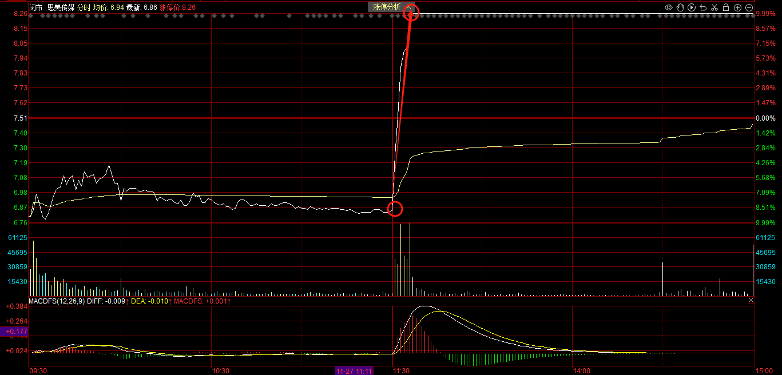Screen dimensions: 782x375
Task: Click the 思美传媒 stock name
Action: click(60, 7)
